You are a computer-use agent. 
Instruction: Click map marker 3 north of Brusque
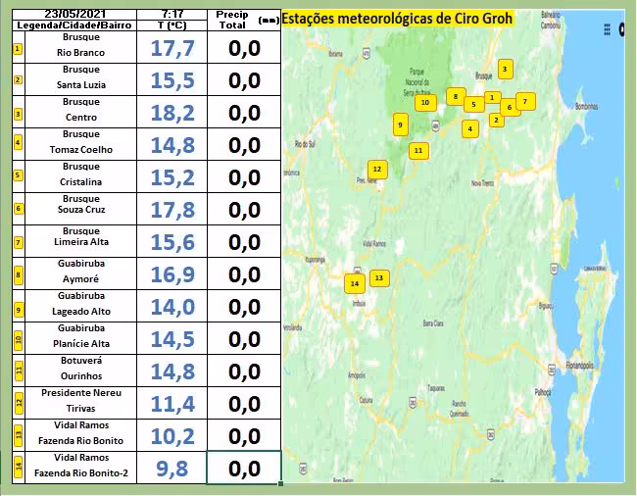[504, 69]
